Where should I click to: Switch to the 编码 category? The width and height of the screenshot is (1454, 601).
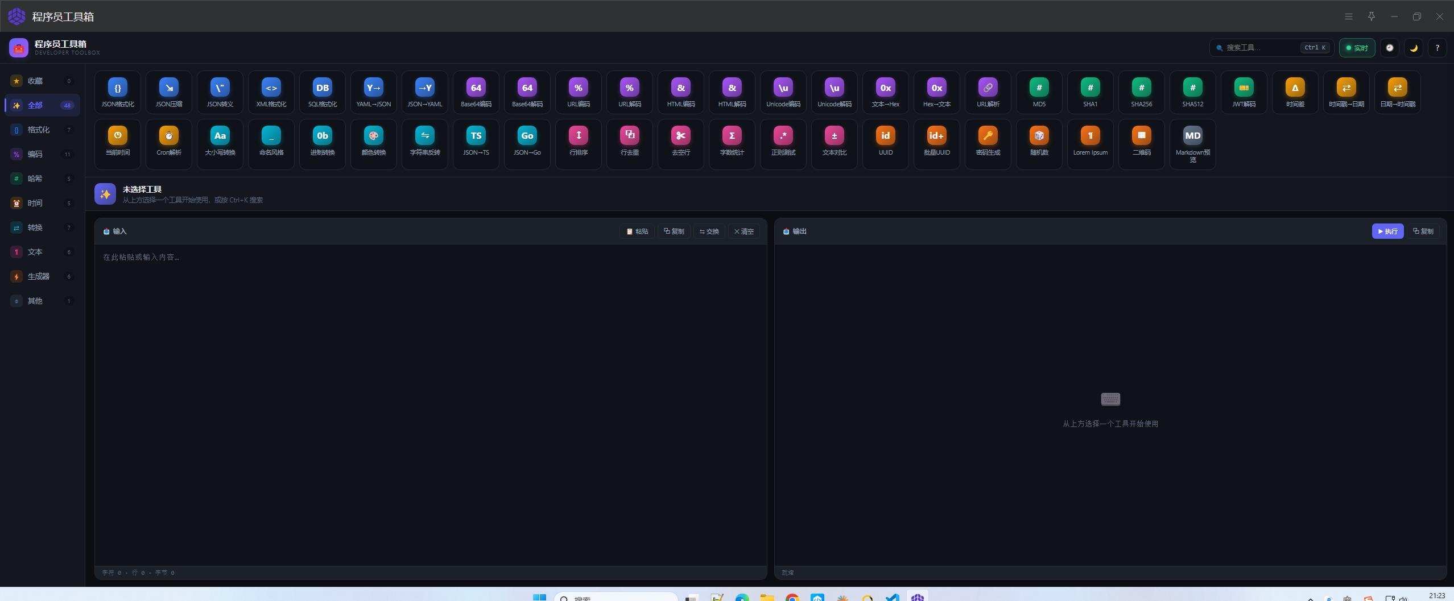42,154
